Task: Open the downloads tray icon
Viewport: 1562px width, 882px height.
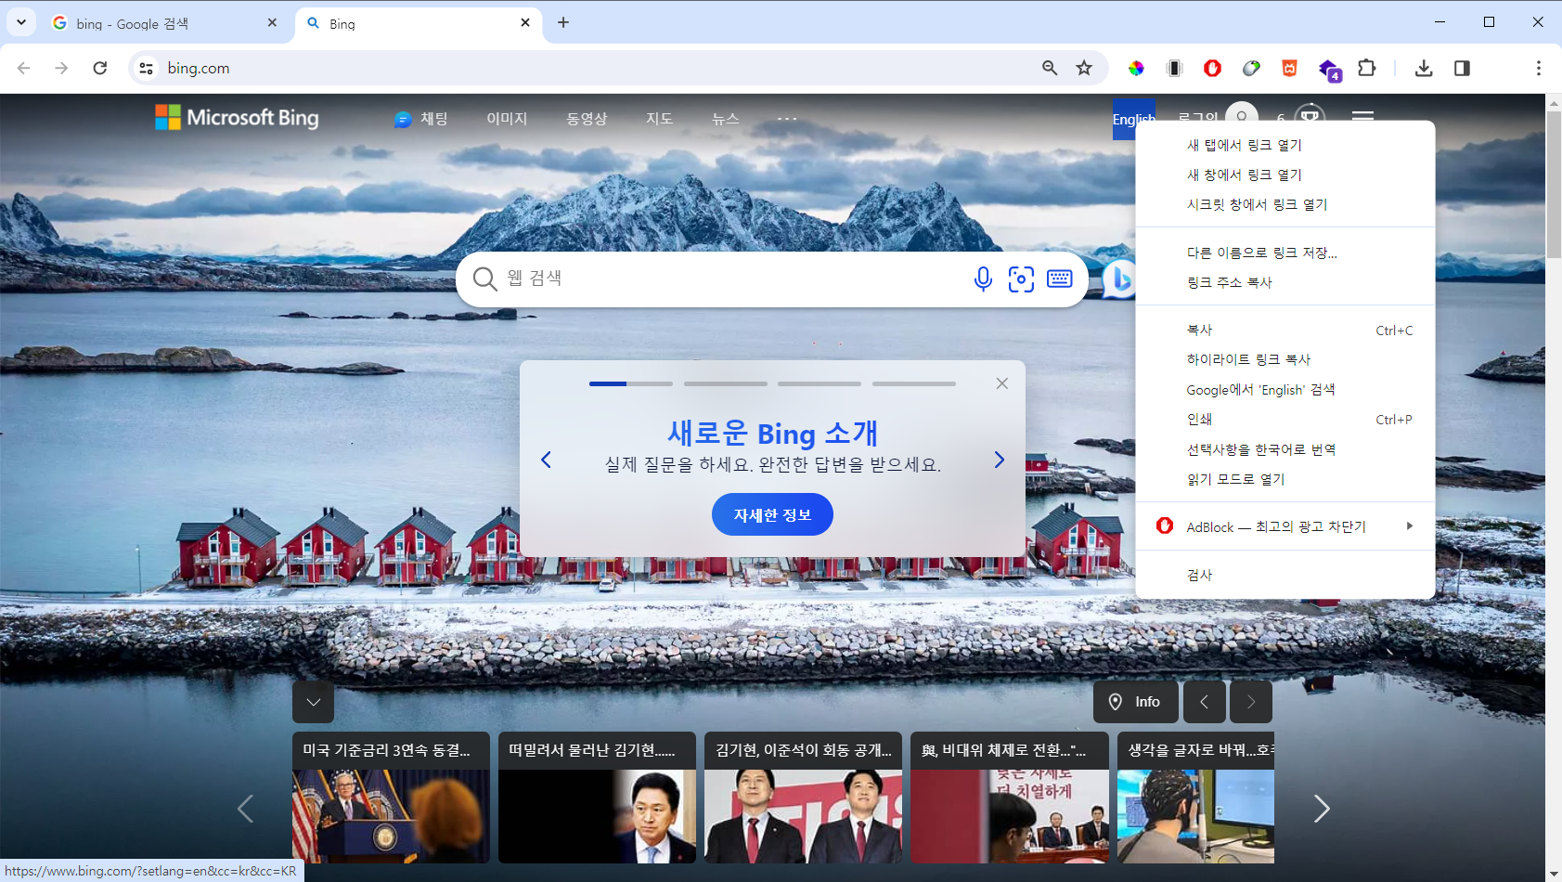Action: tap(1424, 68)
